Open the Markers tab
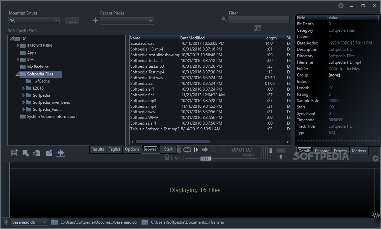 (x=359, y=151)
